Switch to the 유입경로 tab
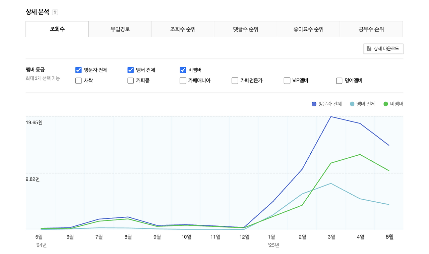 pyautogui.click(x=120, y=29)
